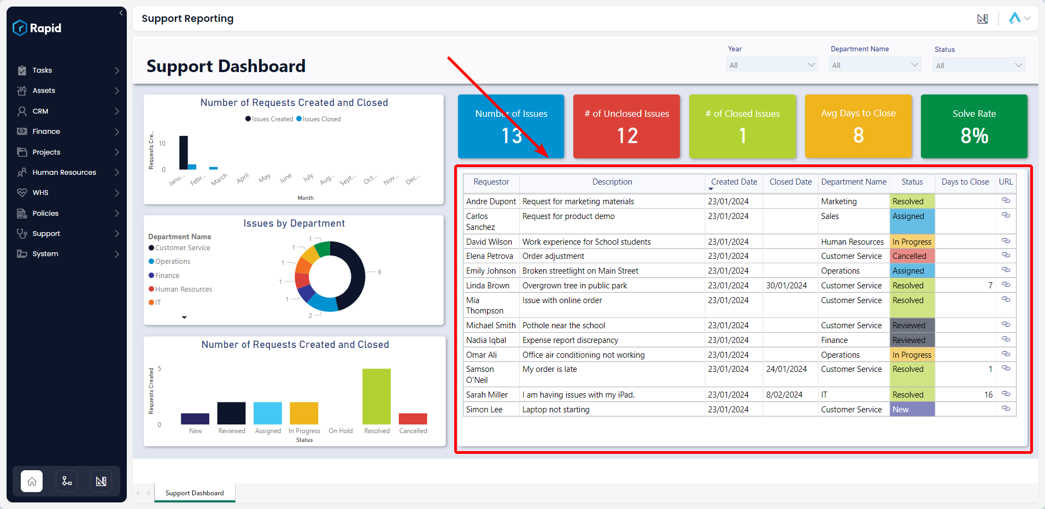Expand the Tasks menu chevron
The width and height of the screenshot is (1045, 509).
point(117,70)
